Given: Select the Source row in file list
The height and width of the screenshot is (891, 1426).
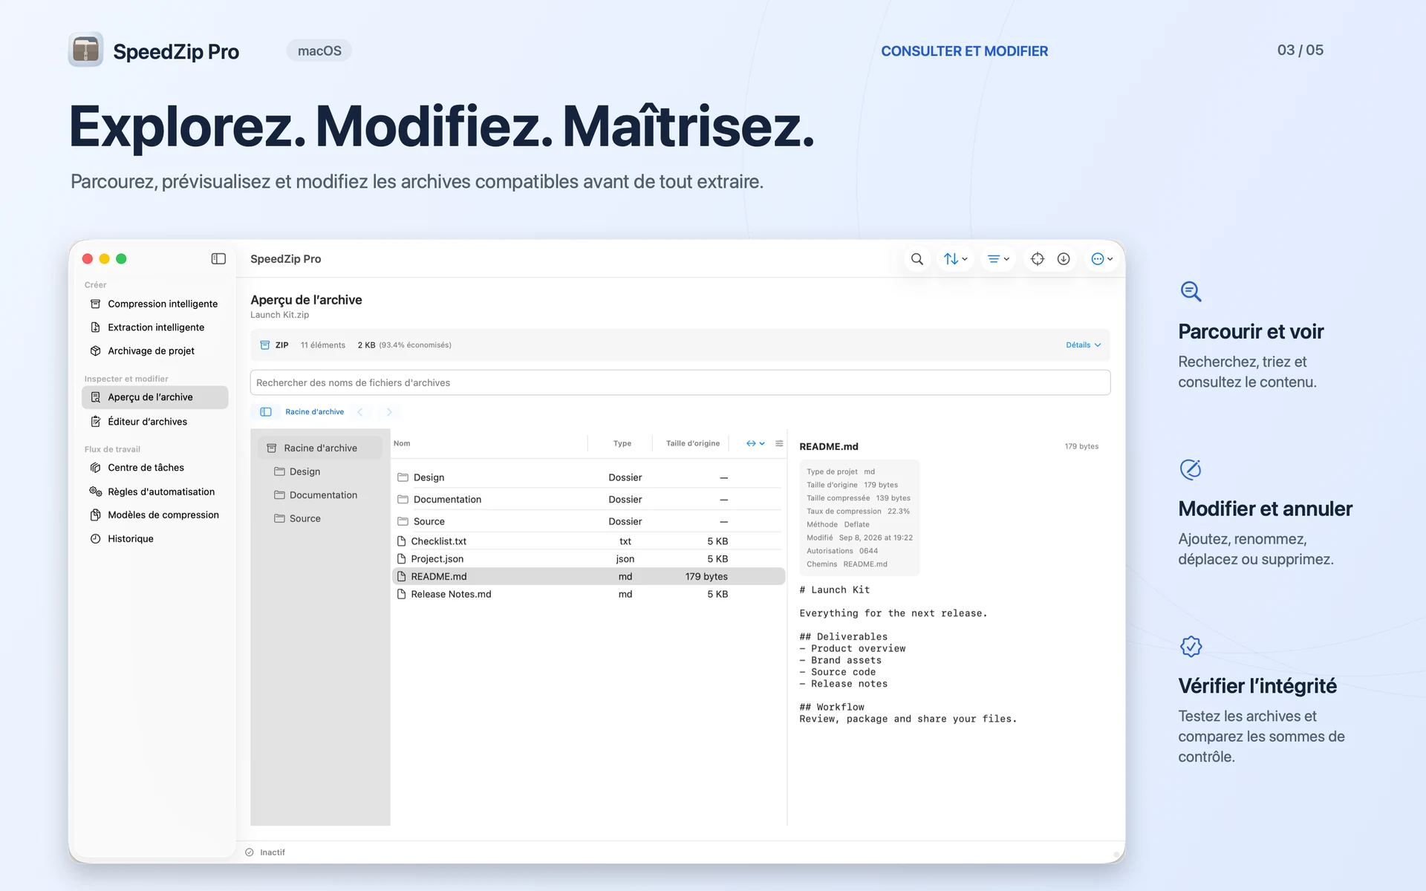Looking at the screenshot, I should point(588,521).
